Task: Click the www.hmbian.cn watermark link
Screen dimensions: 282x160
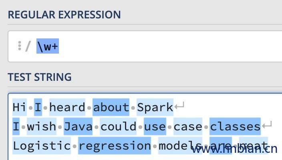Action: 234,150
